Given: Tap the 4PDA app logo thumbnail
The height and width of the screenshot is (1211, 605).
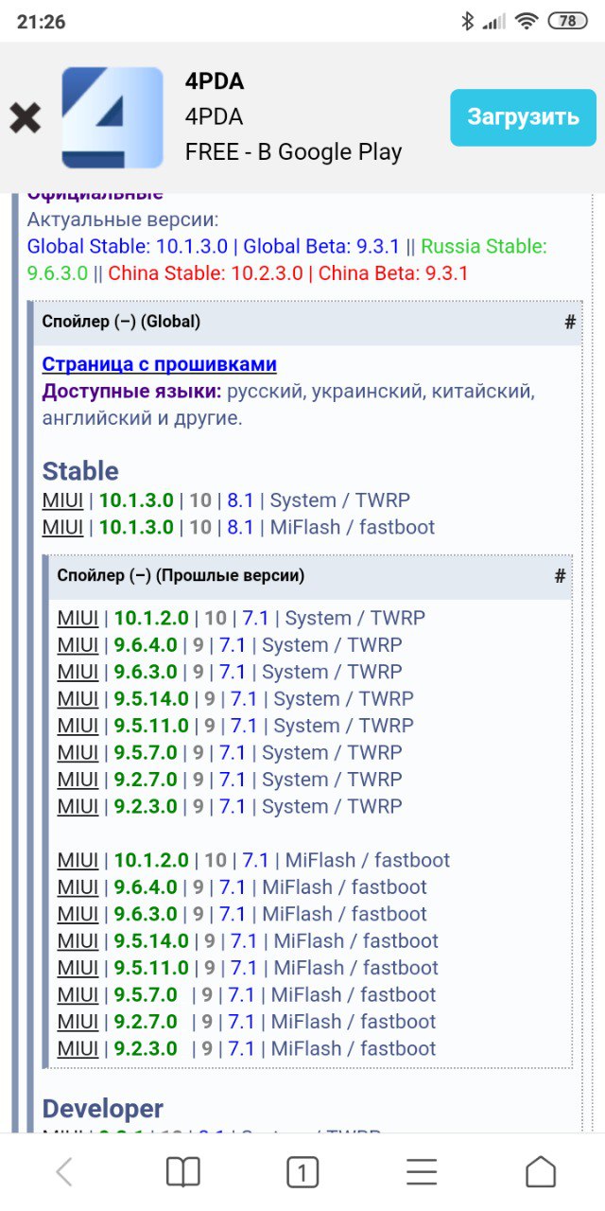Looking at the screenshot, I should (x=112, y=117).
